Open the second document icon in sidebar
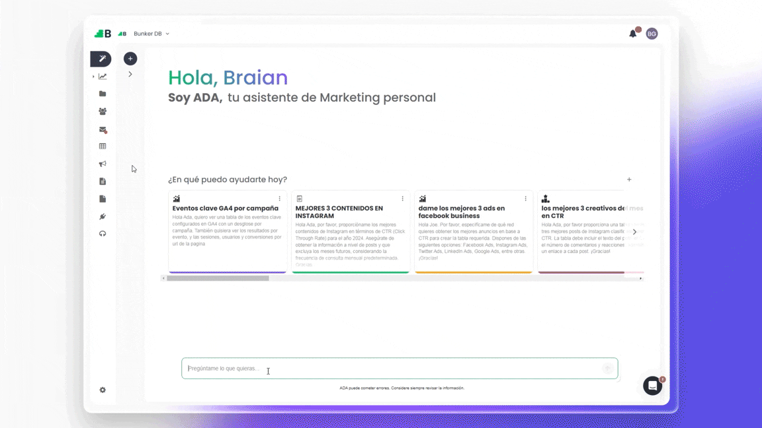 pyautogui.click(x=103, y=198)
